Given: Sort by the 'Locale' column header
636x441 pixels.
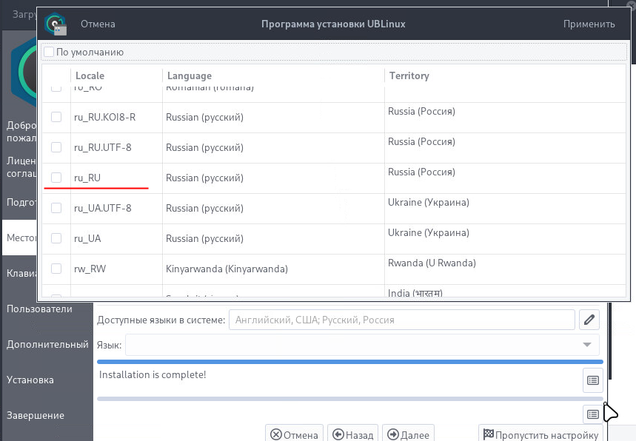Looking at the screenshot, I should (90, 75).
